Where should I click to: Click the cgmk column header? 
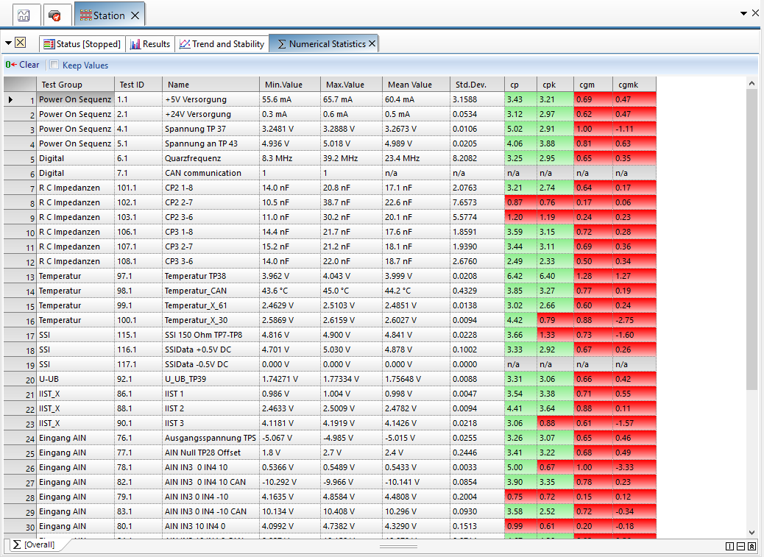tap(634, 84)
